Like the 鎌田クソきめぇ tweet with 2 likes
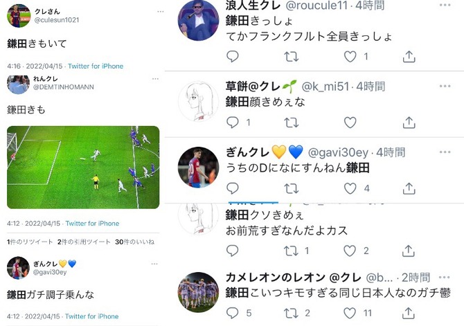 tap(350, 251)
